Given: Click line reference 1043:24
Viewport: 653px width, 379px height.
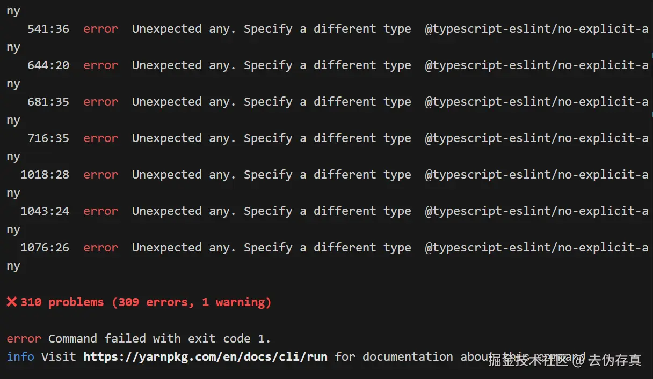Looking at the screenshot, I should 45,211.
